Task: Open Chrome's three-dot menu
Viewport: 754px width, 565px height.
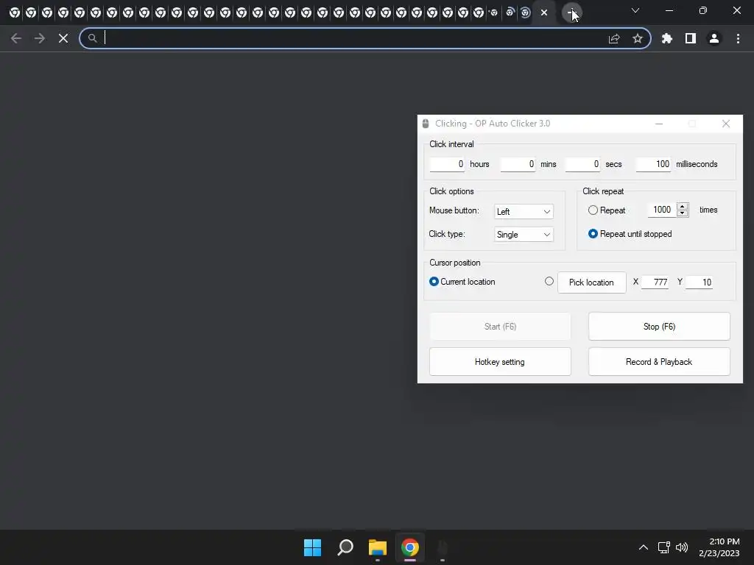Action: coord(738,38)
